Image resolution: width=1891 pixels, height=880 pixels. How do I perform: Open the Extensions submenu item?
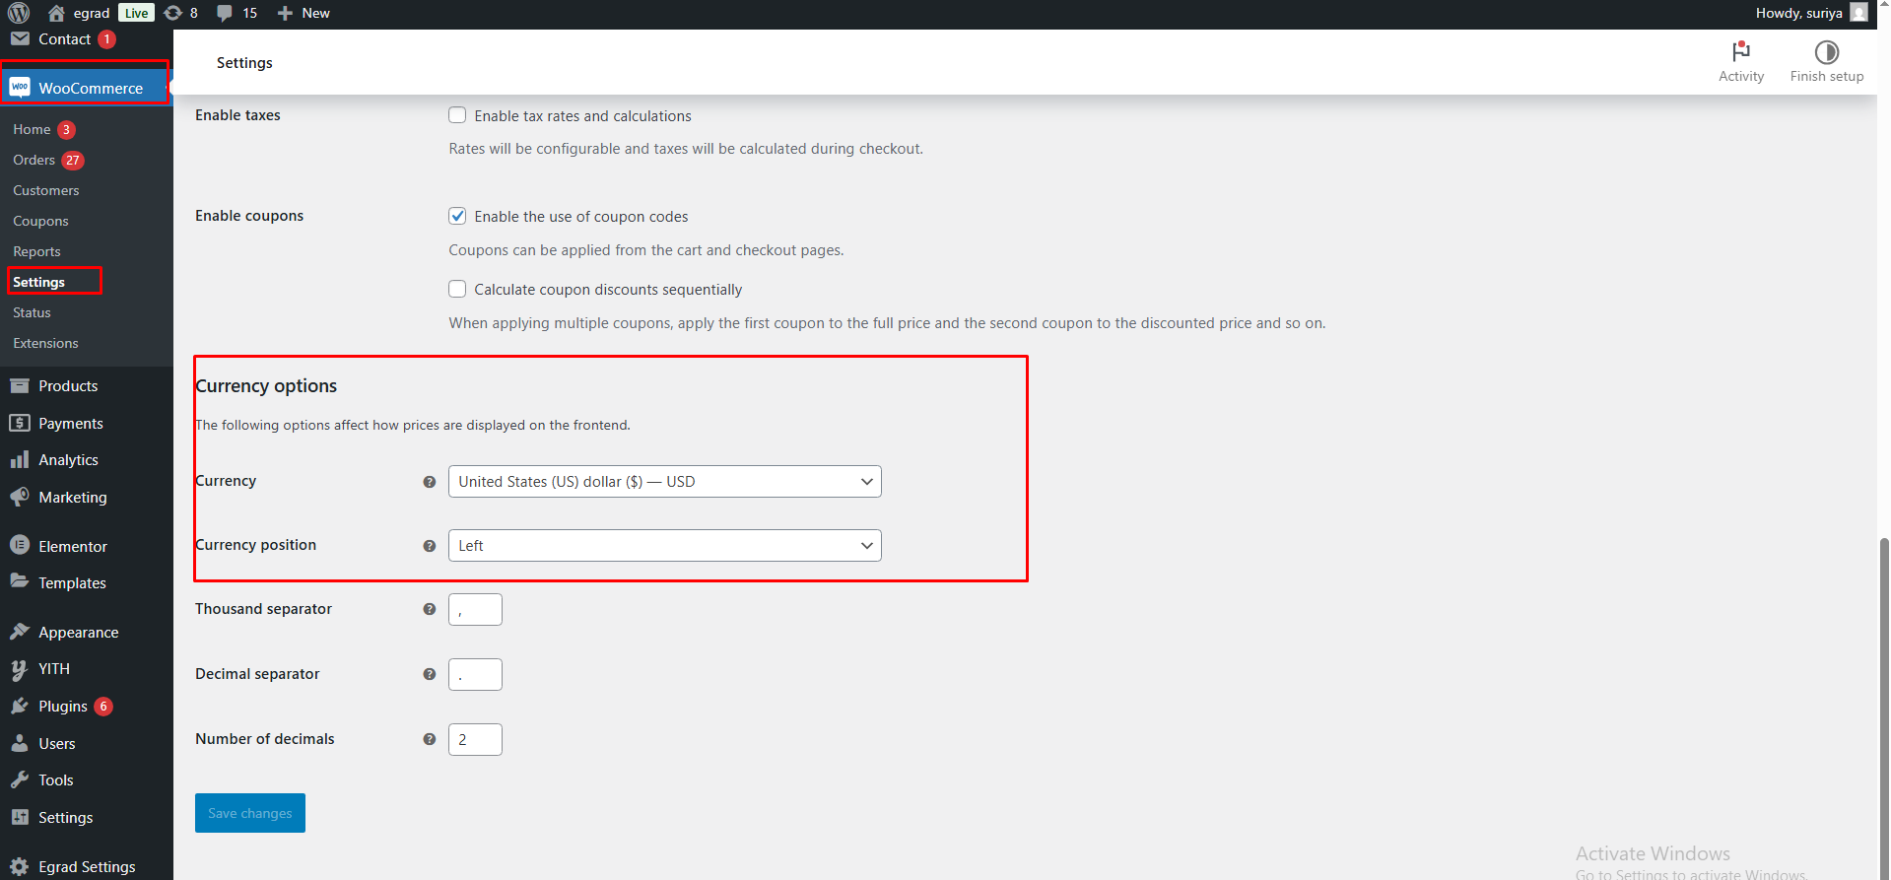45,343
